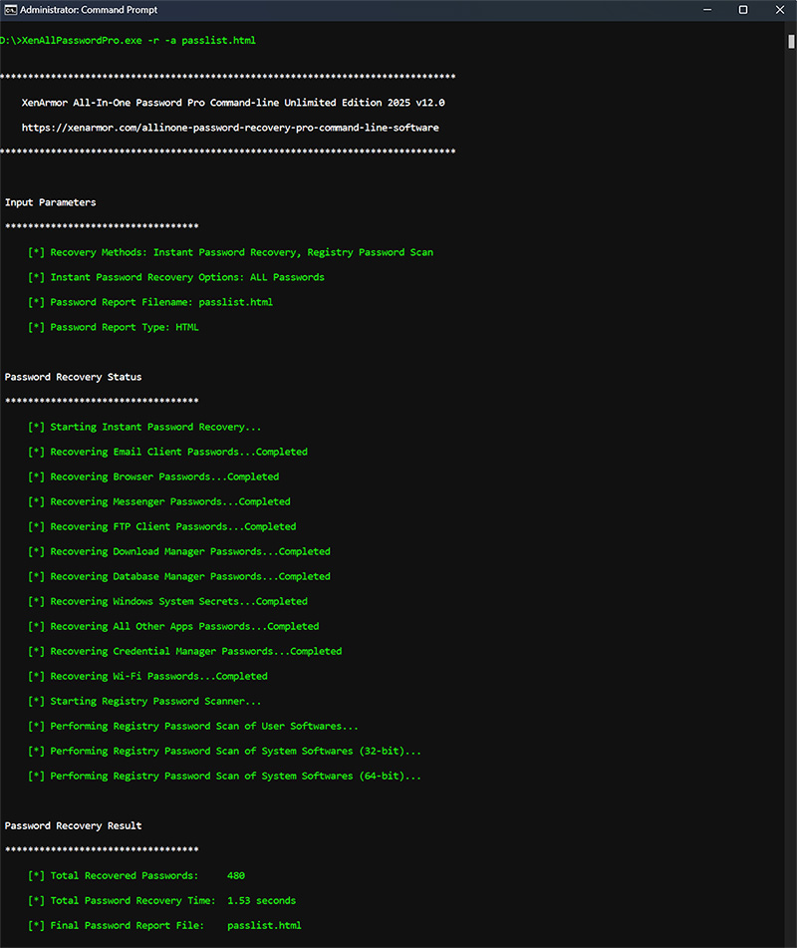
Task: Click the Instant Password Recovery Options line
Action: [x=175, y=277]
